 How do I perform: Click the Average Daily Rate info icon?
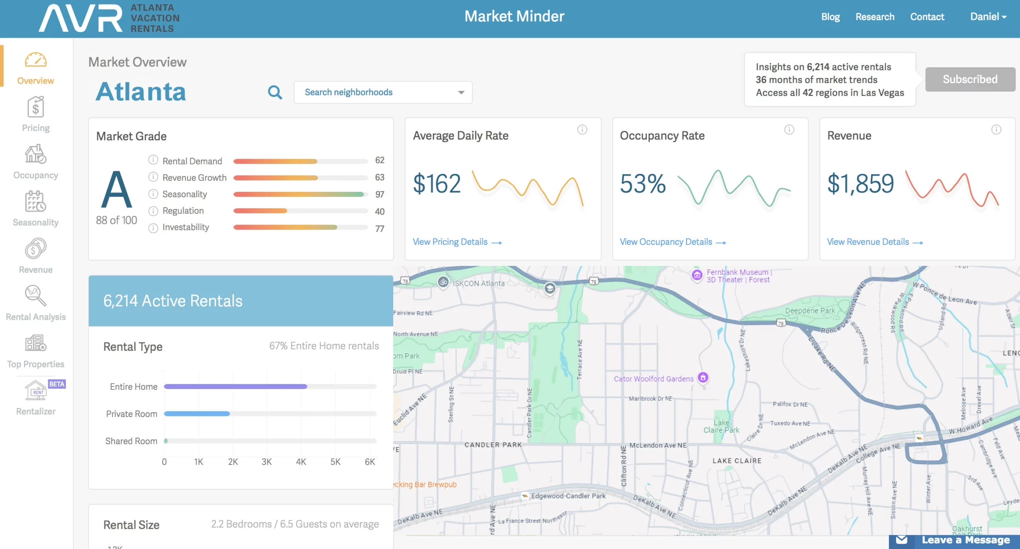coord(582,129)
